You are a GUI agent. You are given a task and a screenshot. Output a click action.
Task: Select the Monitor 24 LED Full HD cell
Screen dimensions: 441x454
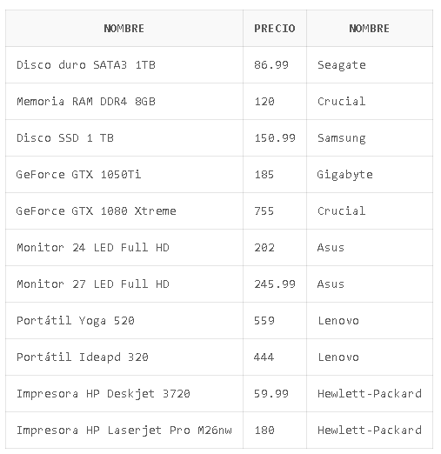tap(124, 248)
